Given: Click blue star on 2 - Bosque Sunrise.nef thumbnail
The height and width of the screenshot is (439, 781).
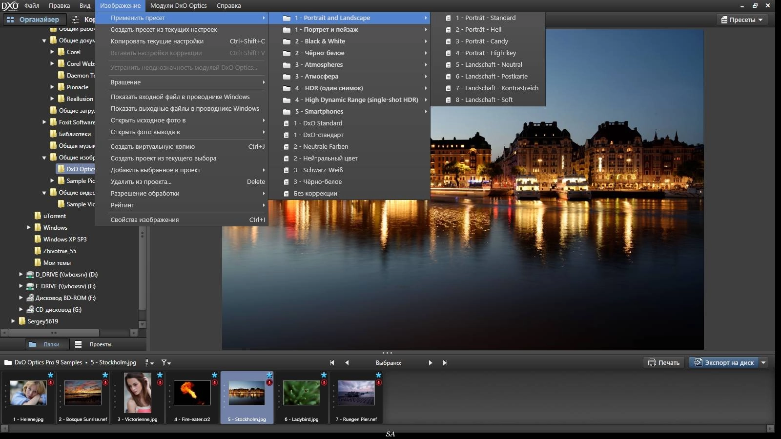Looking at the screenshot, I should (x=105, y=375).
